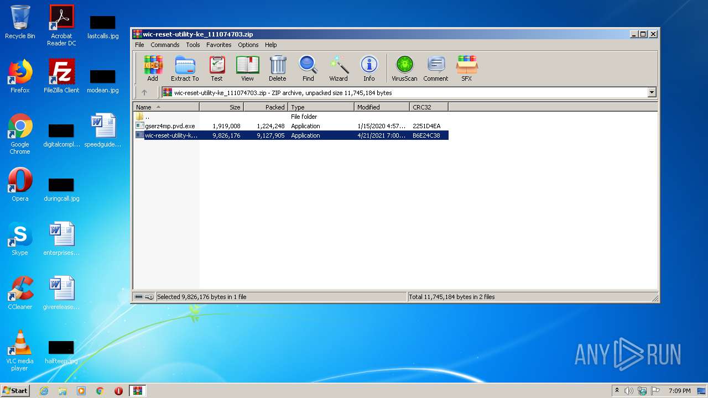Image resolution: width=708 pixels, height=398 pixels.
Task: Select the halfteen.jpg desktop file
Action: (61, 352)
